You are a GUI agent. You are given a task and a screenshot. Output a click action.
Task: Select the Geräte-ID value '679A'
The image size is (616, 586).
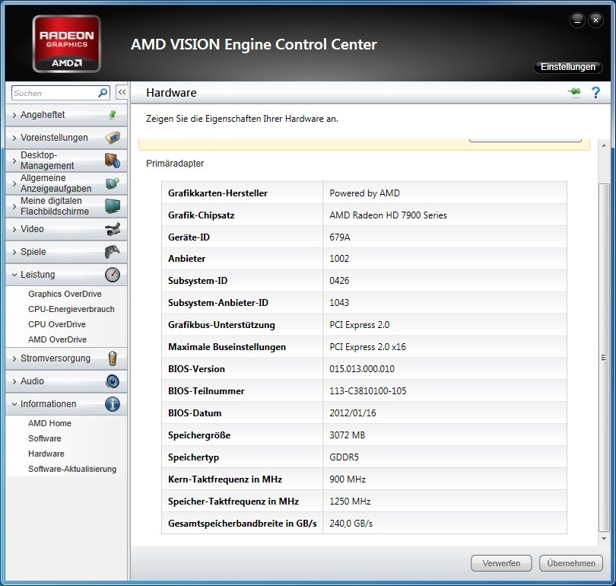pos(340,237)
